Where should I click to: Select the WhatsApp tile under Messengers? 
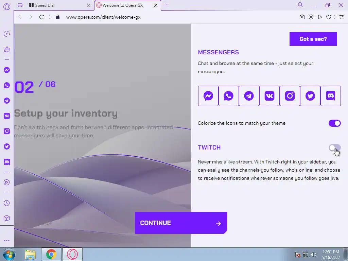229,96
